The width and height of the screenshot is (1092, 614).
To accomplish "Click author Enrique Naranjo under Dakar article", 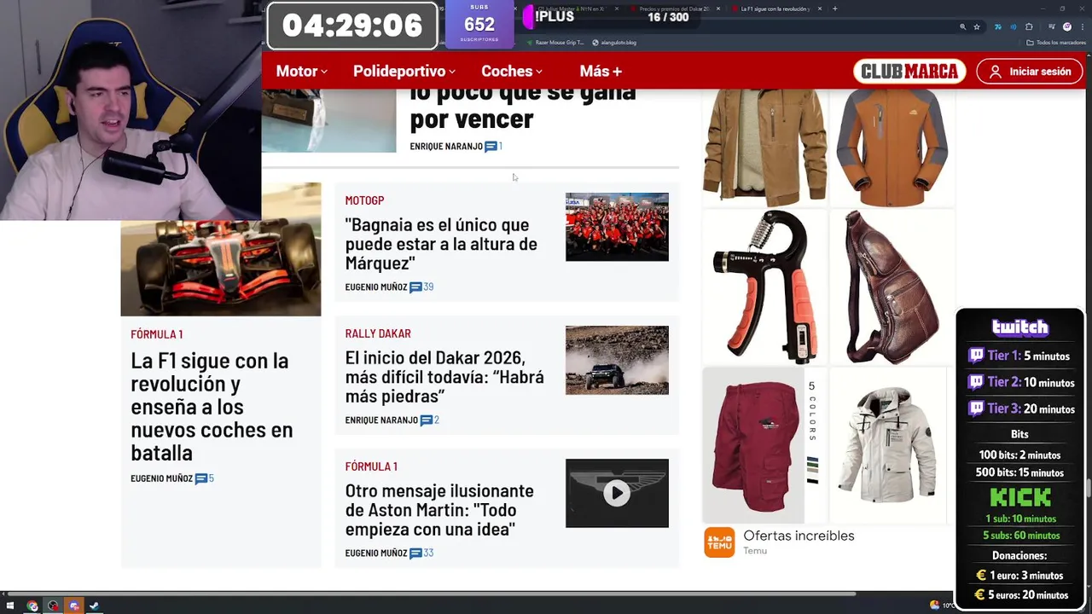I will pyautogui.click(x=381, y=420).
